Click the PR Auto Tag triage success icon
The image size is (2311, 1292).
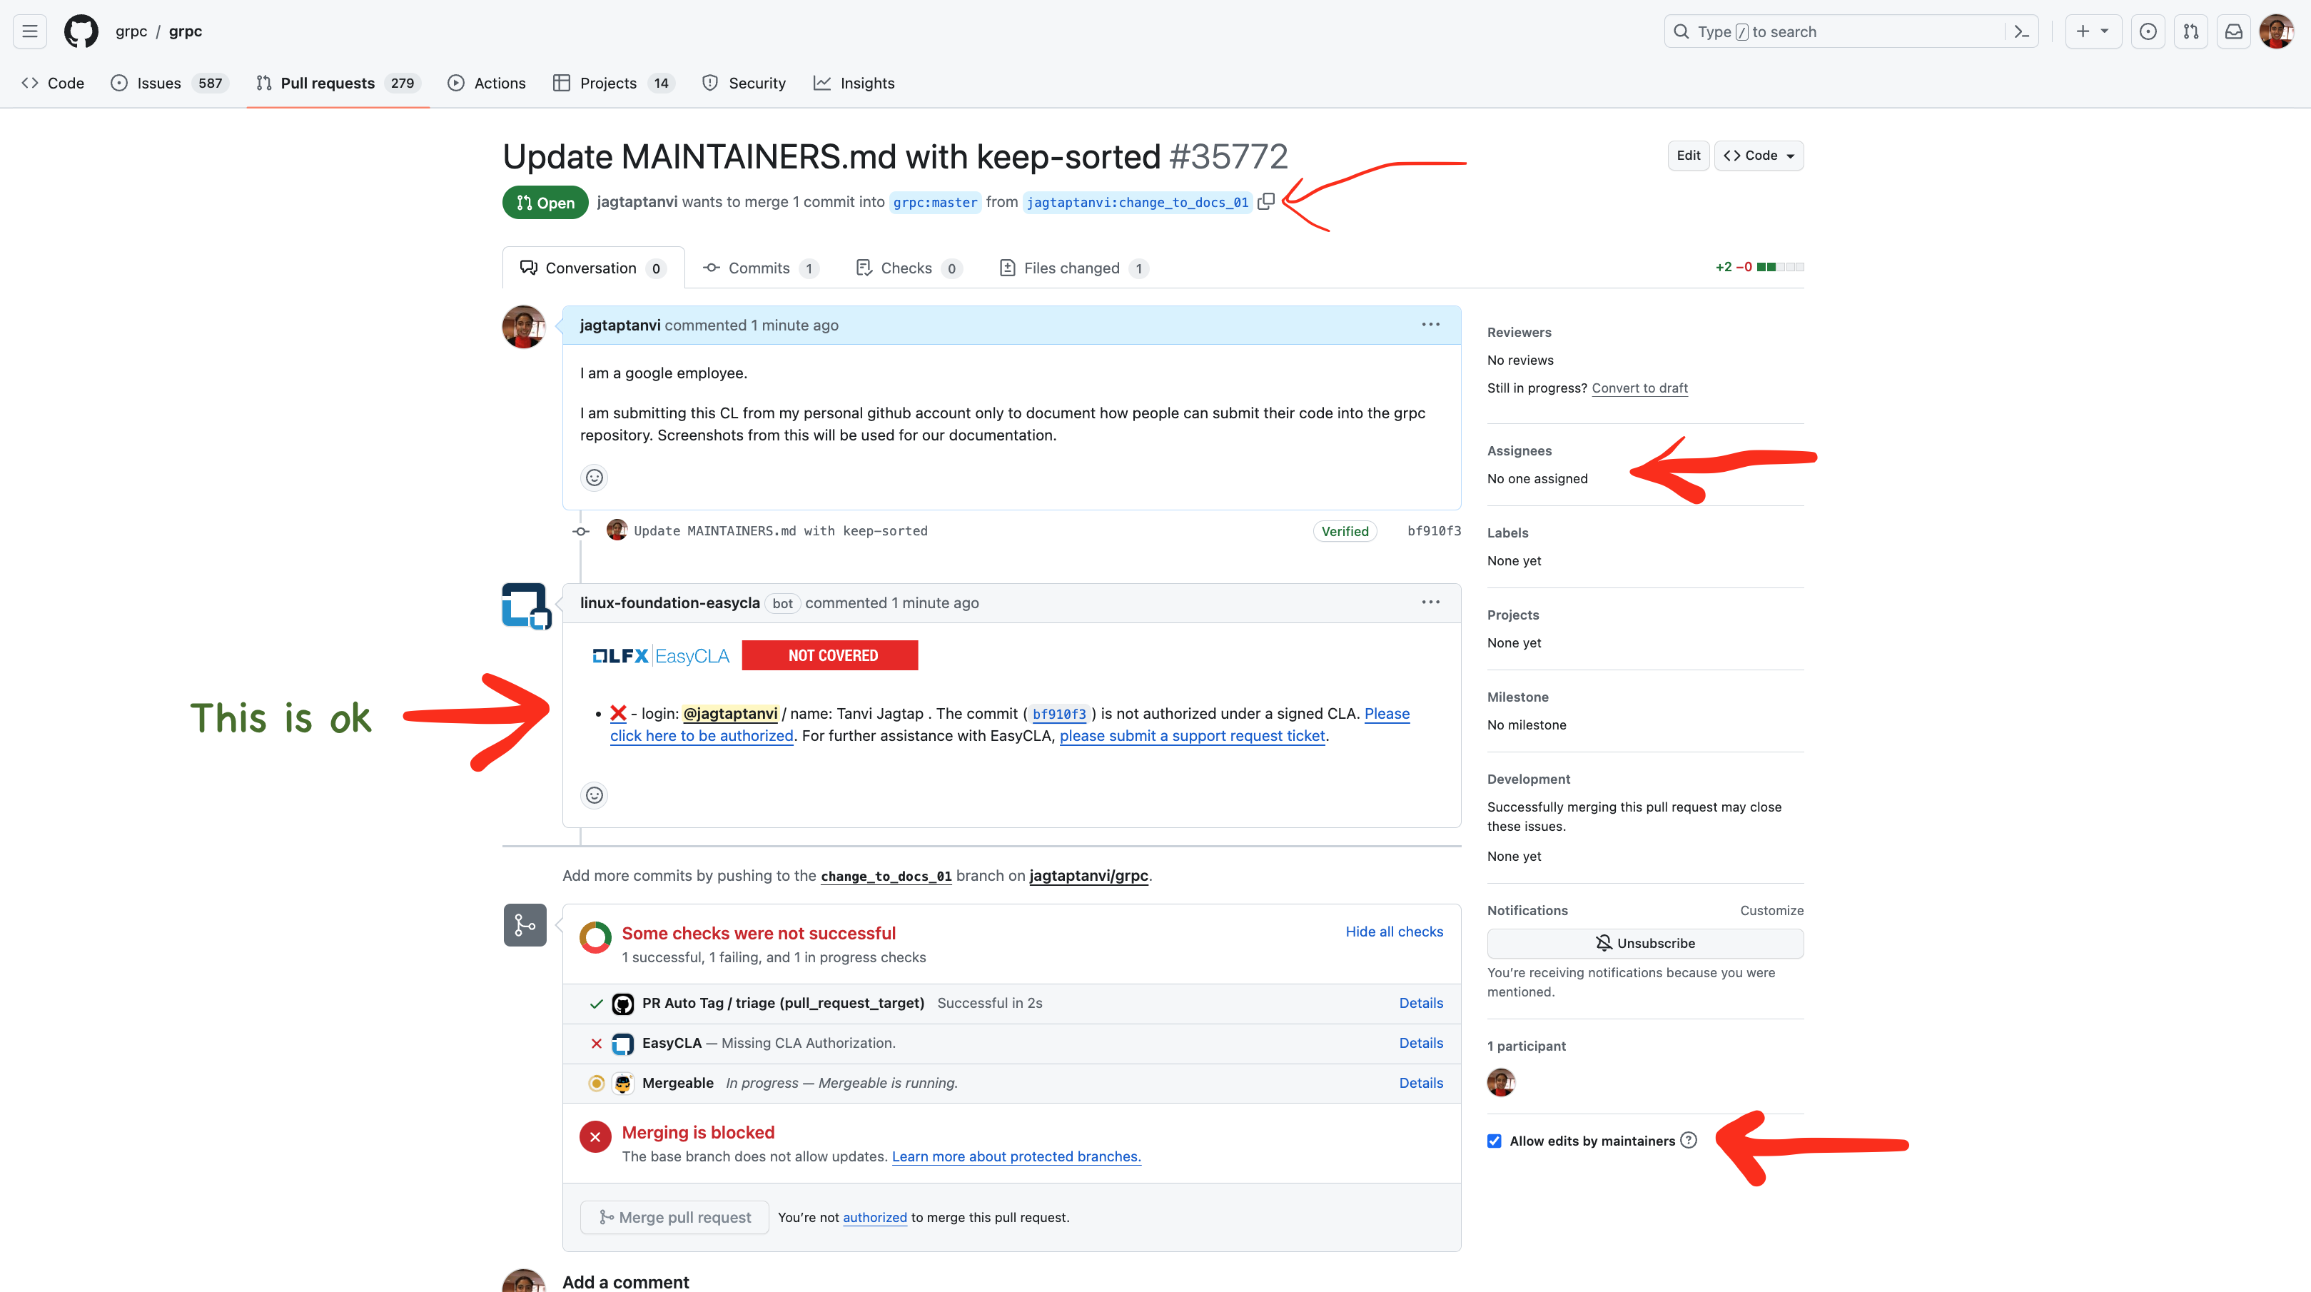[x=597, y=1003]
